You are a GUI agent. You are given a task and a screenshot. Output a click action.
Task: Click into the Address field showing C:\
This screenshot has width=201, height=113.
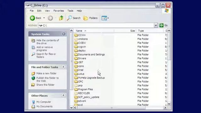(x=96, y=25)
